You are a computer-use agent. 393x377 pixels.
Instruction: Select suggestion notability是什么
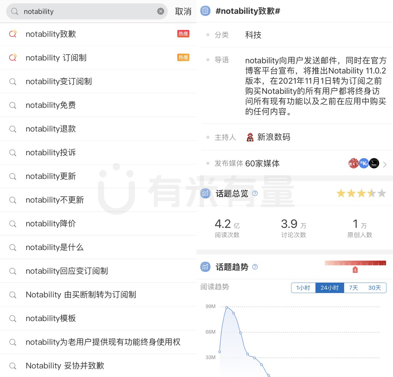[x=98, y=247]
